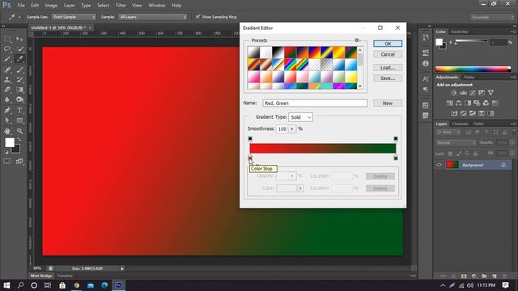
Task: Click the New gradient button
Action: point(388,103)
